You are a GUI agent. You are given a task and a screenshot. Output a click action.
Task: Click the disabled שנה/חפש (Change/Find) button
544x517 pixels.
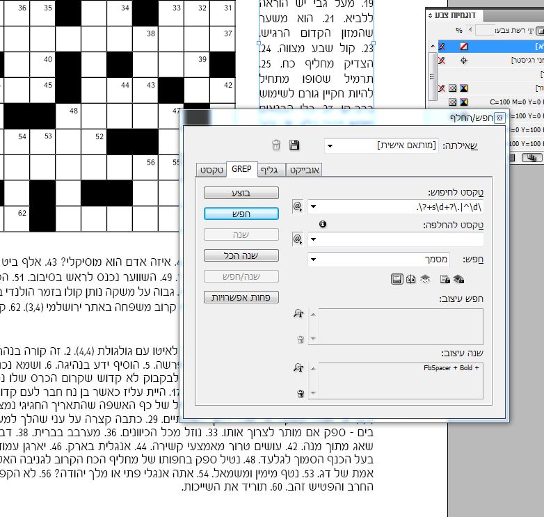coord(241,276)
